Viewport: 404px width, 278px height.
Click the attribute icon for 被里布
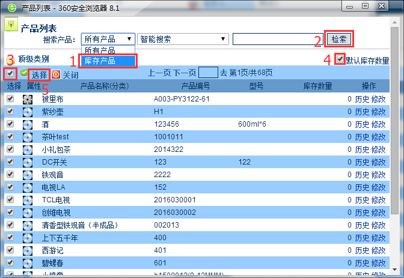28,99
